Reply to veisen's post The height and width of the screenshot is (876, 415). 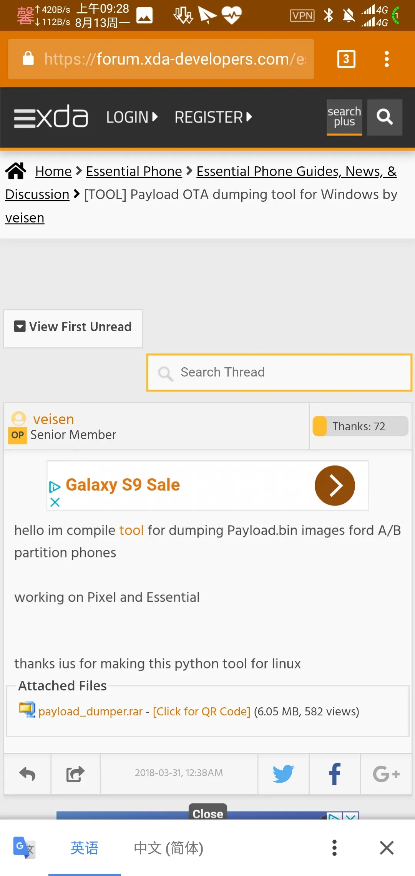coord(27,773)
